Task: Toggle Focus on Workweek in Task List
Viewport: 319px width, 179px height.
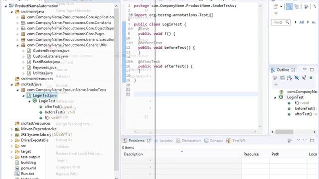Action: pos(306,6)
